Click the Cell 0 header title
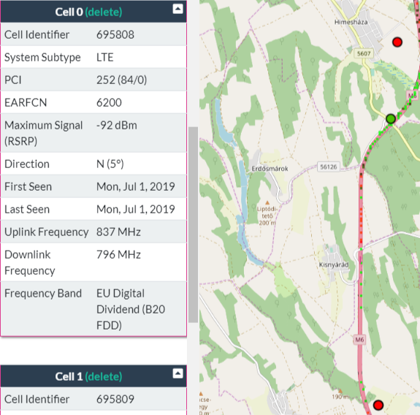The width and height of the screenshot is (420, 415). click(x=69, y=12)
